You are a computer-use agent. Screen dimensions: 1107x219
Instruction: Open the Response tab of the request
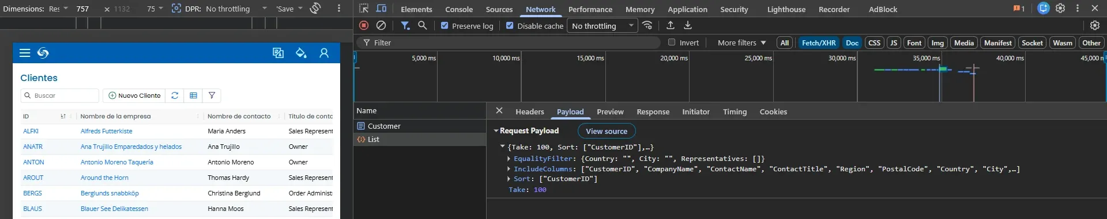coord(653,112)
